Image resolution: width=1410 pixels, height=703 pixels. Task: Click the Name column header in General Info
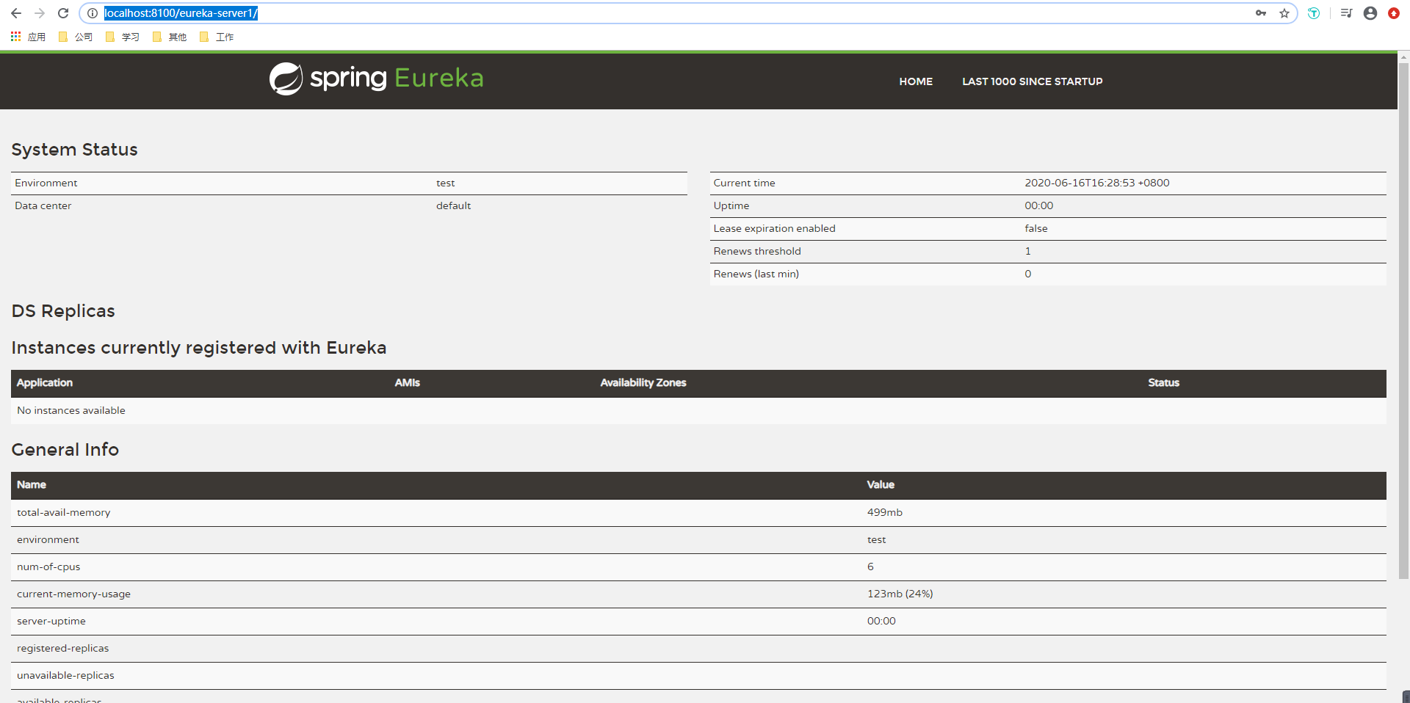pos(32,484)
